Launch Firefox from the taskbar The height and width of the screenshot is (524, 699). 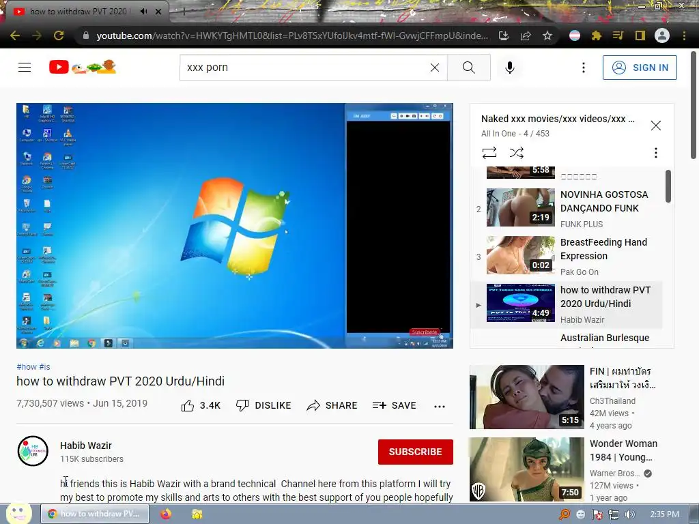(166, 514)
